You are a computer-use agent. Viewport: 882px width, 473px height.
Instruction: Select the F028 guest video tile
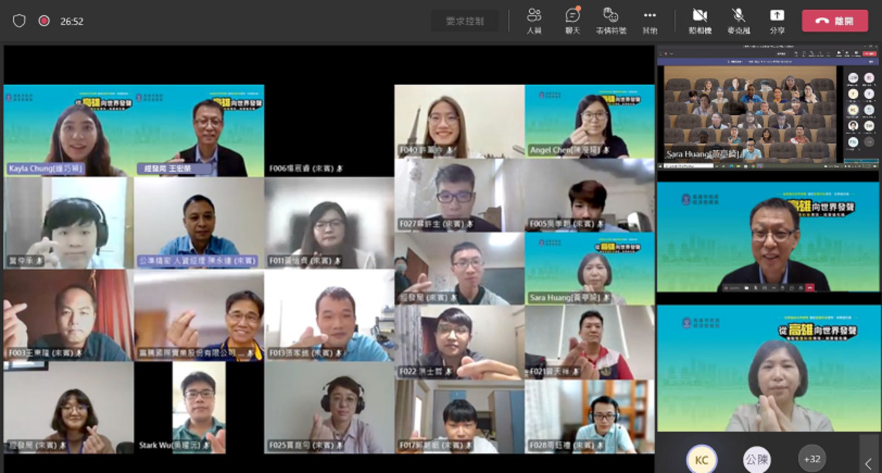[590, 416]
